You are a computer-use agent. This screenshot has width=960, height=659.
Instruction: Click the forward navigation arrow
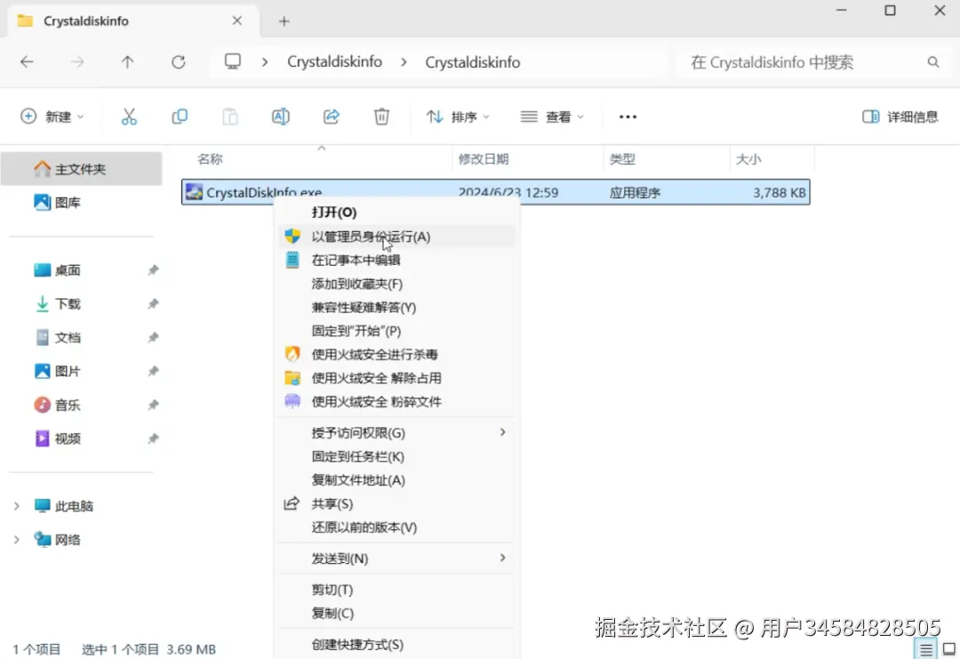coord(77,62)
